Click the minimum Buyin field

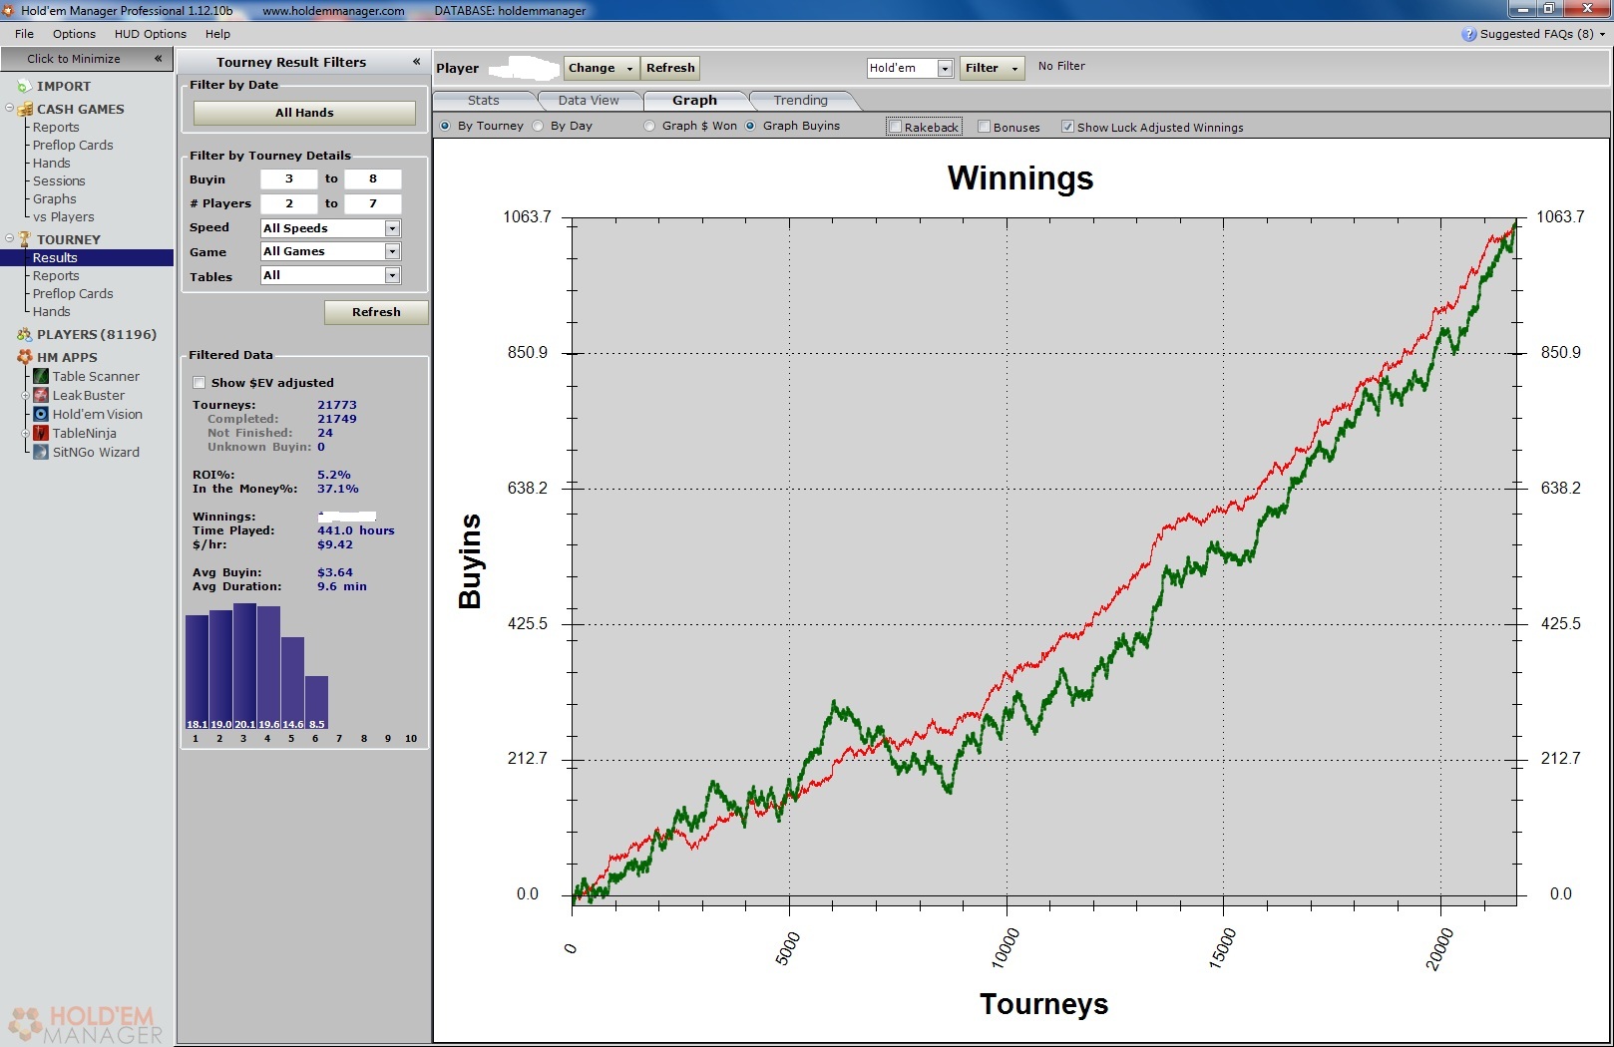[288, 179]
